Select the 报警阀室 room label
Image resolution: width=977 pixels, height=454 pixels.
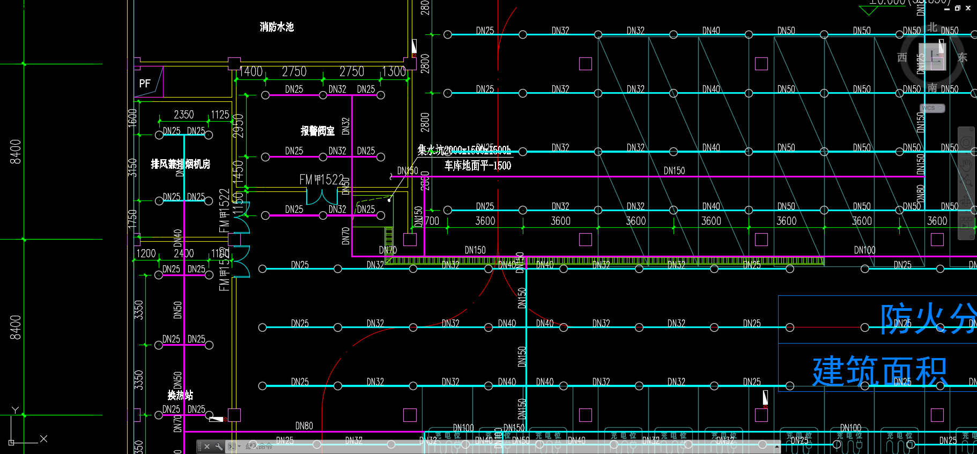click(x=317, y=131)
